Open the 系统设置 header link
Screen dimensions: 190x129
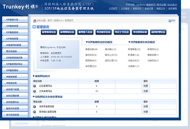tap(149, 9)
